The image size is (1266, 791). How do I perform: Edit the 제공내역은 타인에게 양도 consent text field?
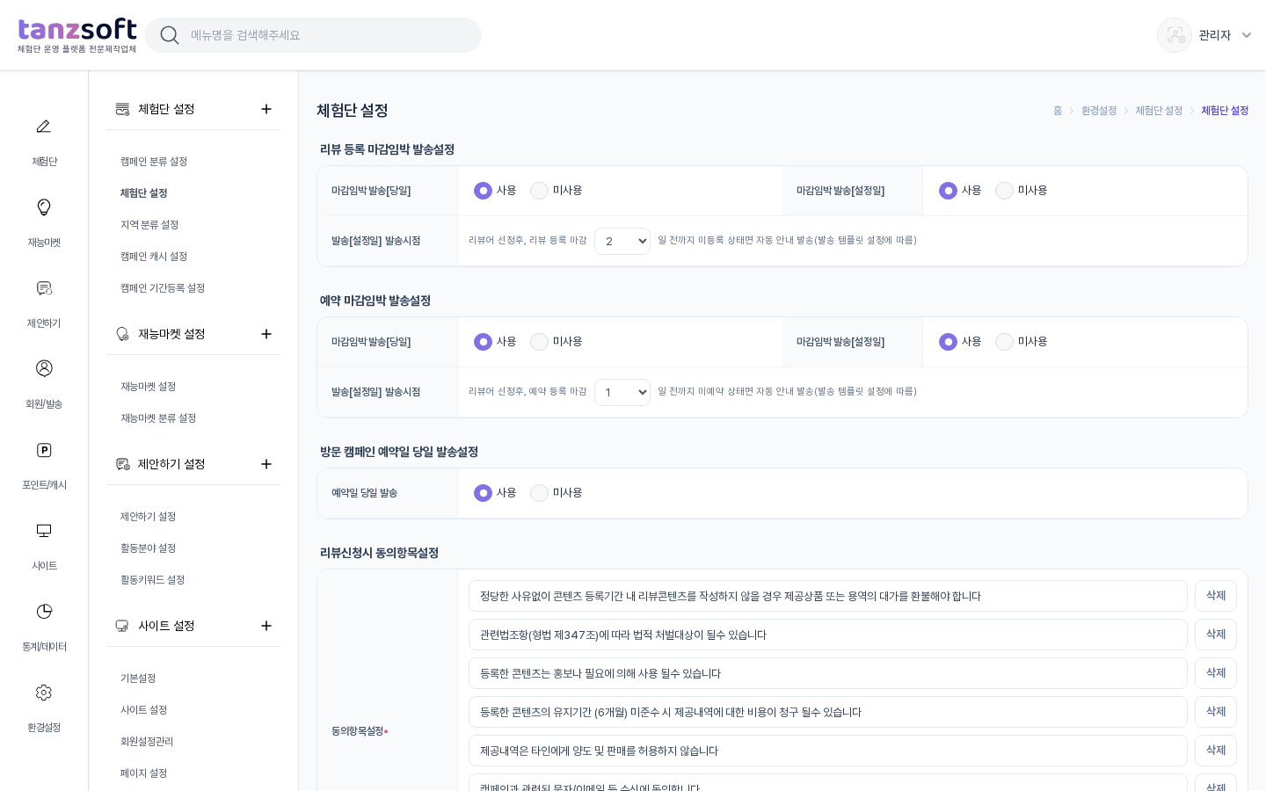(828, 751)
